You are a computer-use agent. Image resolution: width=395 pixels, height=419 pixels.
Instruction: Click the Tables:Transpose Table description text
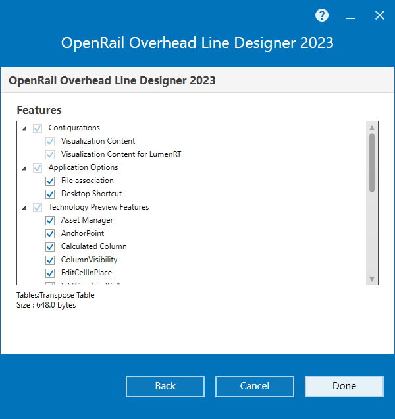point(55,295)
